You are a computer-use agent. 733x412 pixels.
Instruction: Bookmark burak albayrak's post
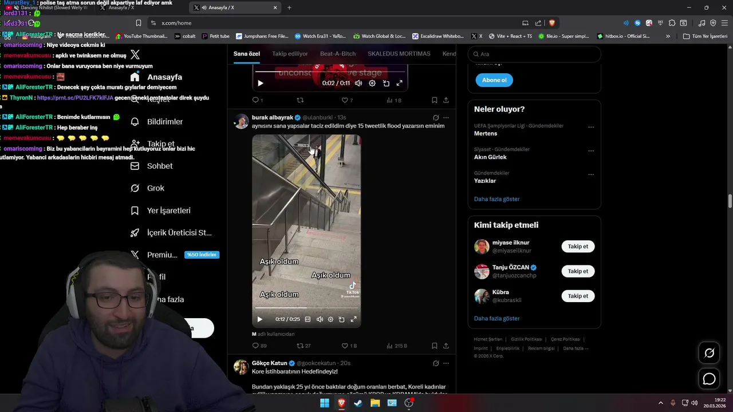click(x=435, y=346)
